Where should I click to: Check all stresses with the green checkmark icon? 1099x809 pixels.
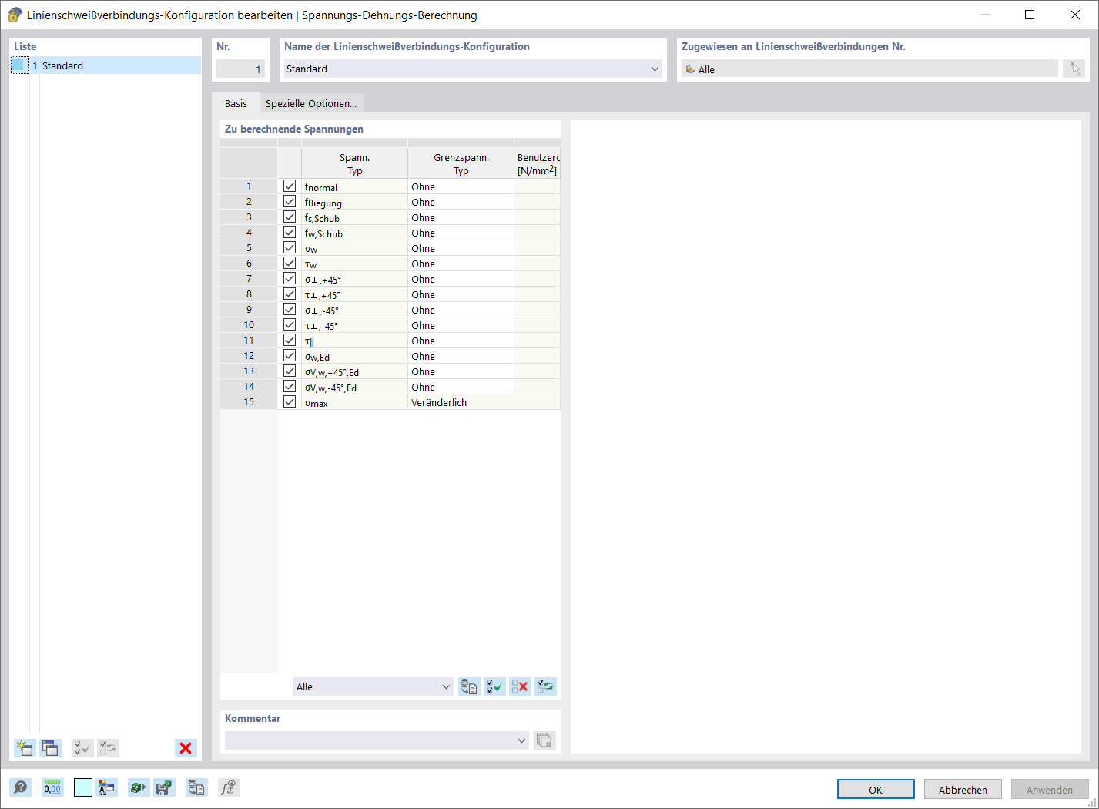point(494,686)
